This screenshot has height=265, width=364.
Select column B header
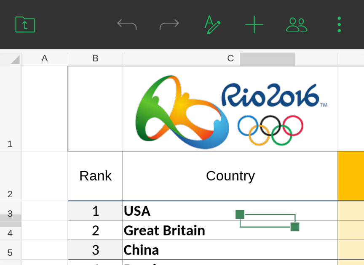(x=96, y=59)
